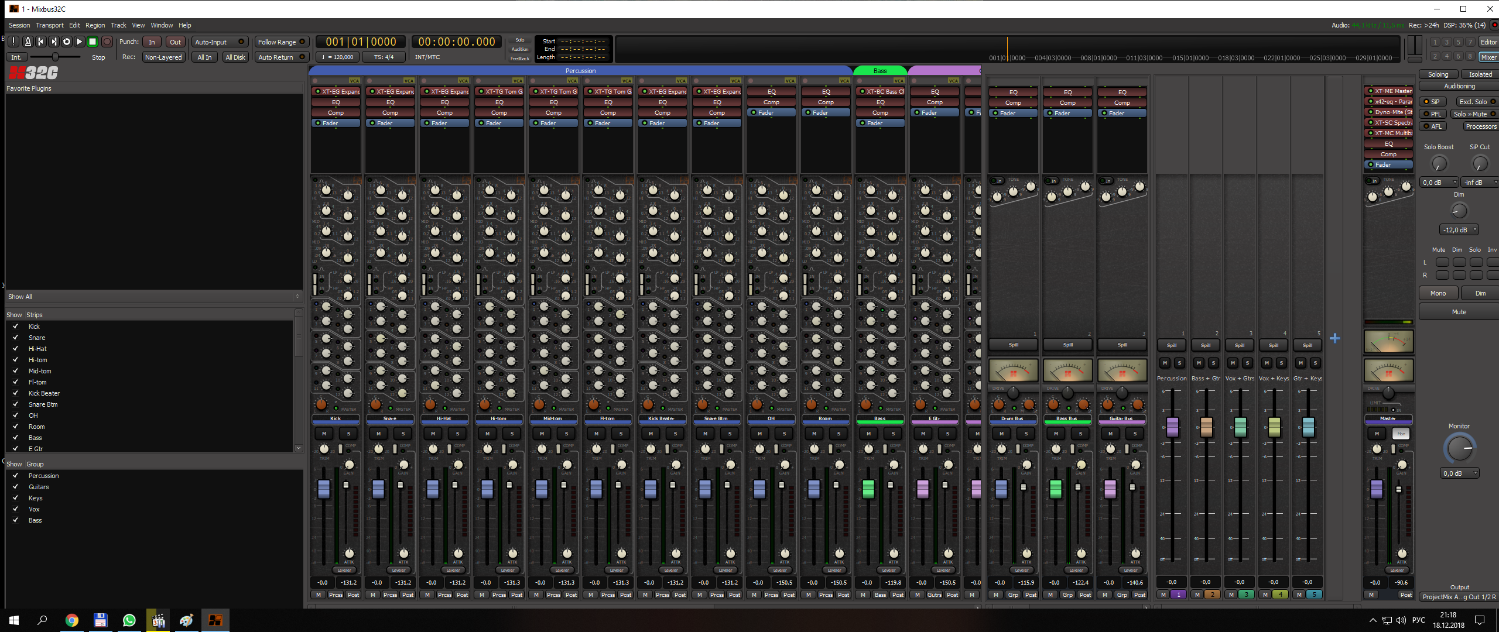1499x632 pixels.
Task: Open the Session menu
Action: pyautogui.click(x=19, y=25)
